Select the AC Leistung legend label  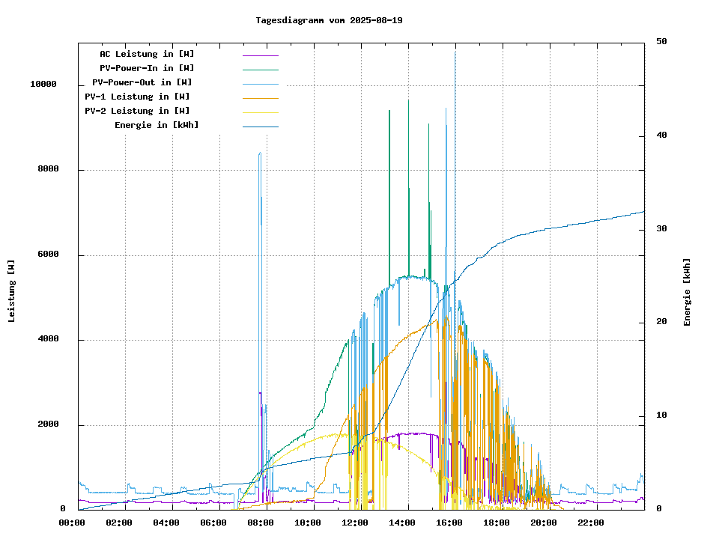(x=147, y=54)
